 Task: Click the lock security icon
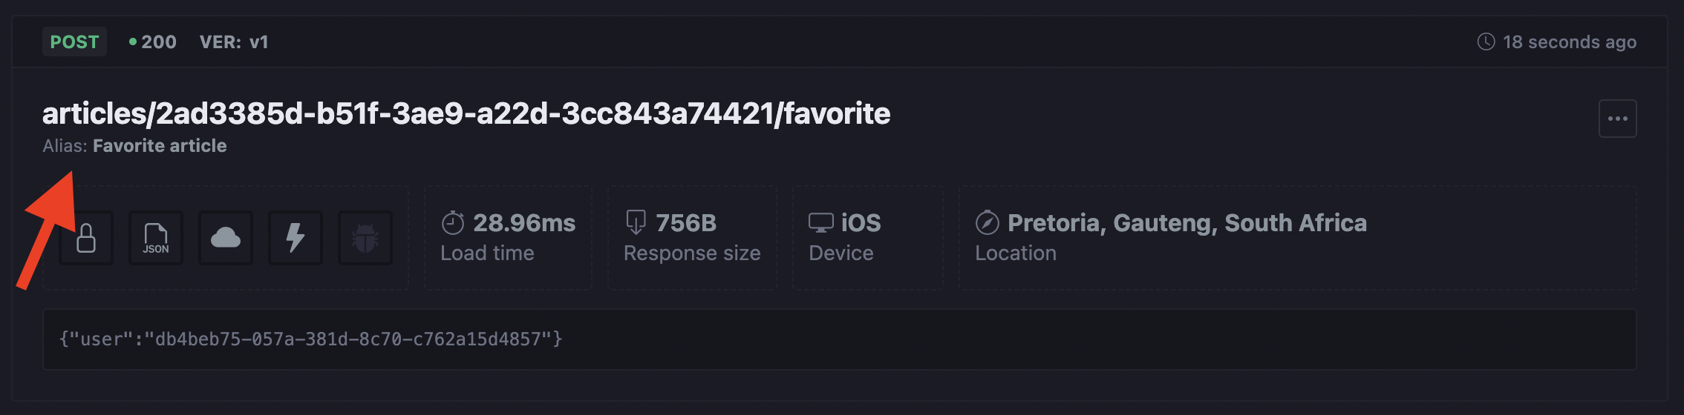pyautogui.click(x=86, y=238)
